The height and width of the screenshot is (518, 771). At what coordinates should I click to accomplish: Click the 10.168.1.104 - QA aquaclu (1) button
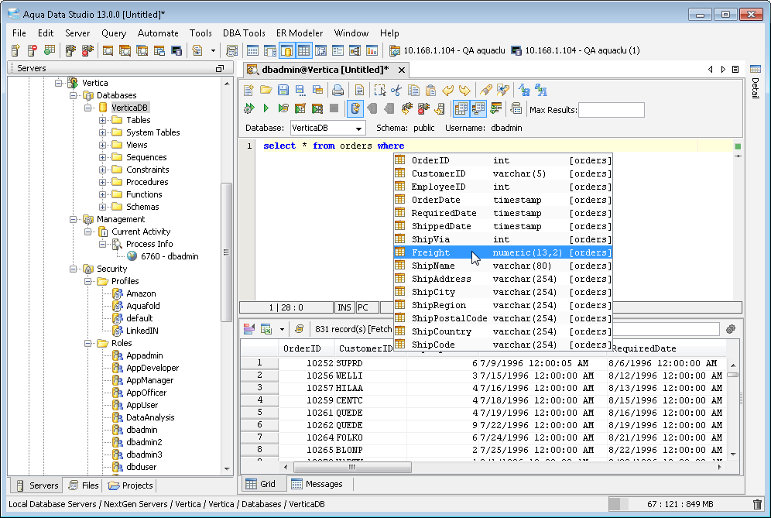click(x=576, y=50)
